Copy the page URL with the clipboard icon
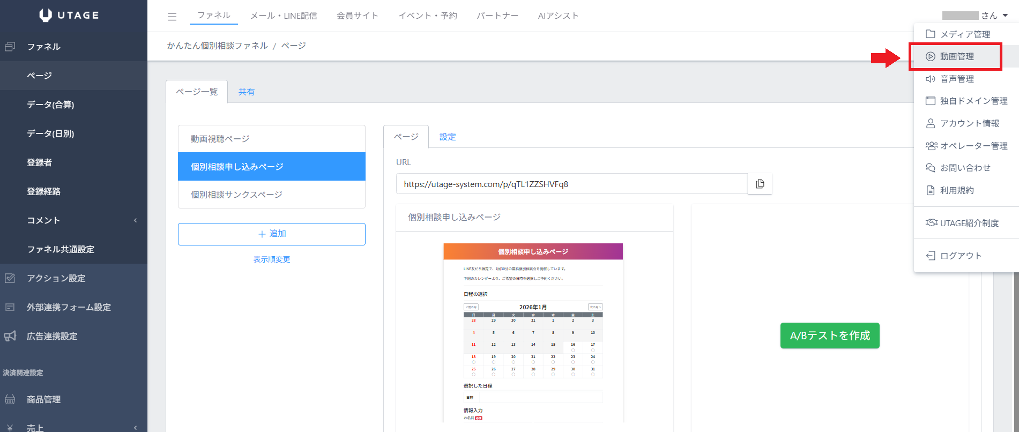1019x432 pixels. [760, 184]
